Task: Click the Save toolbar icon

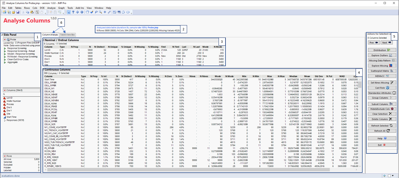Action: (18, 12)
